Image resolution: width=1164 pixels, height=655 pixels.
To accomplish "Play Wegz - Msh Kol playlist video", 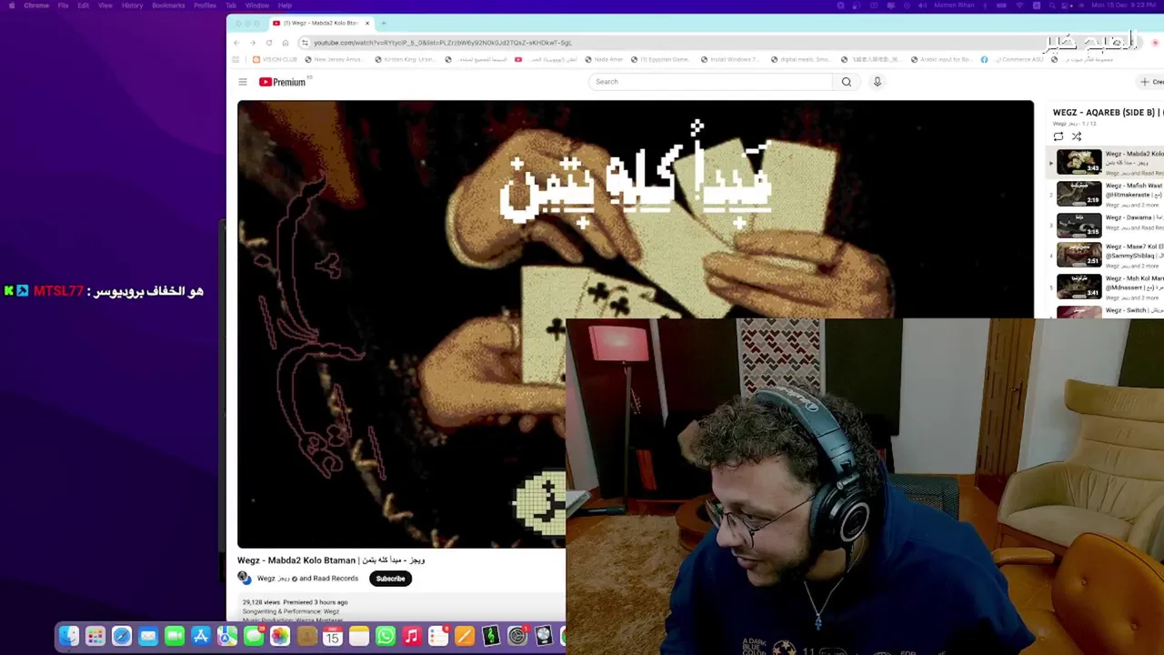I will (x=1079, y=287).
